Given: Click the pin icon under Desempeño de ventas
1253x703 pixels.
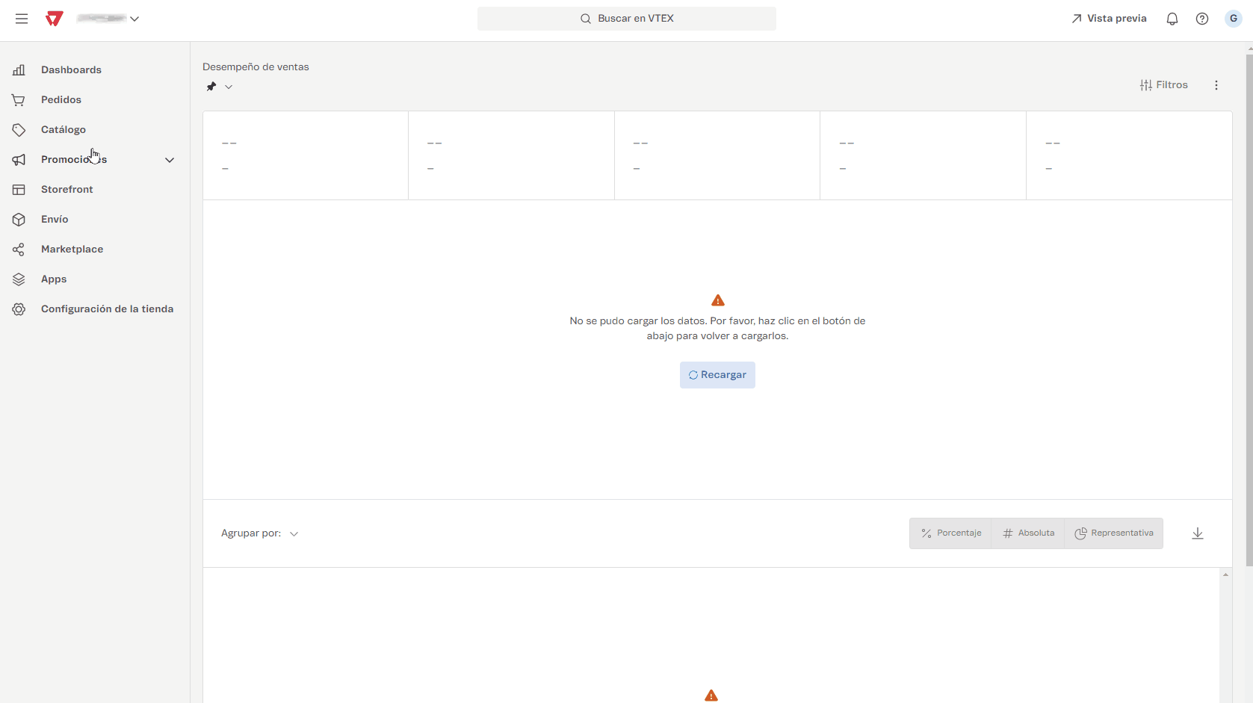Looking at the screenshot, I should point(211,87).
